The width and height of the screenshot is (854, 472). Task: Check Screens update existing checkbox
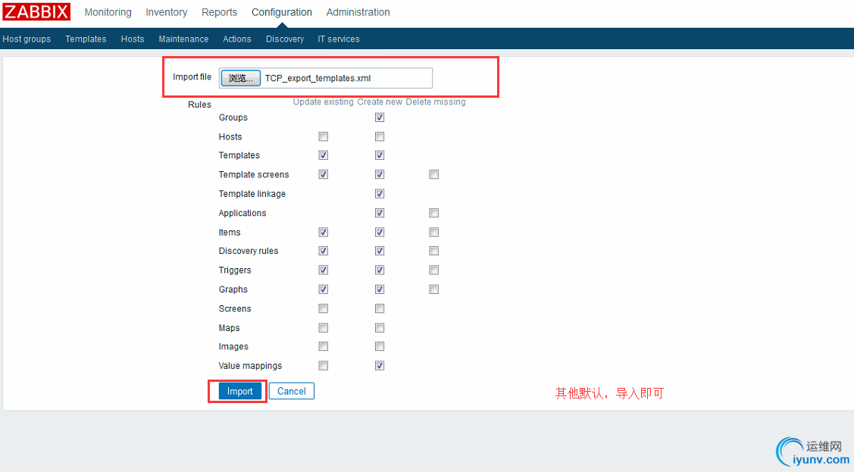coord(324,308)
